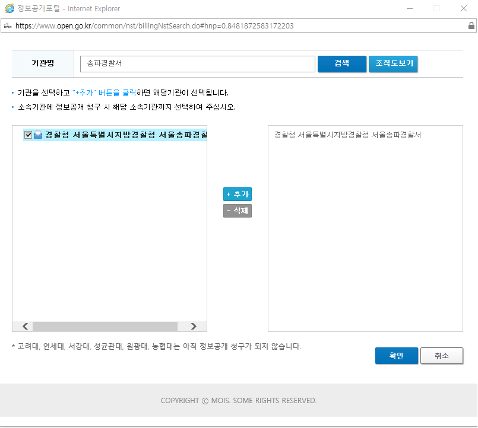Add the selected agency with + 추가

238,194
